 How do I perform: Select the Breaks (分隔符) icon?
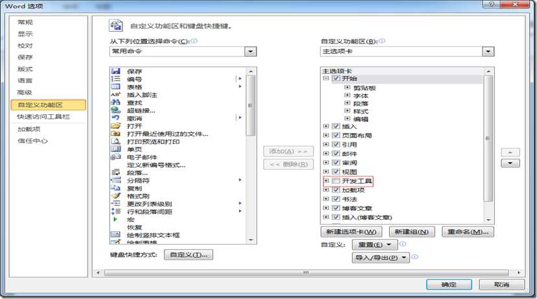(x=116, y=180)
